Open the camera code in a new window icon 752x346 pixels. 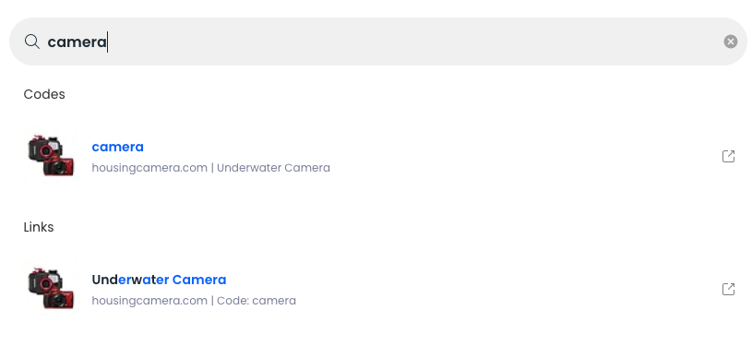(x=729, y=157)
